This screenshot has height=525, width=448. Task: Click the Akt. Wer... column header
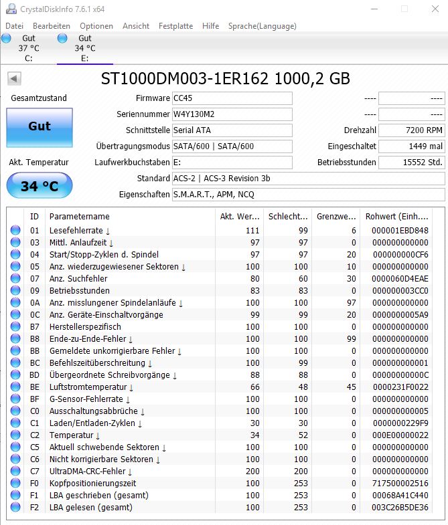[240, 217]
